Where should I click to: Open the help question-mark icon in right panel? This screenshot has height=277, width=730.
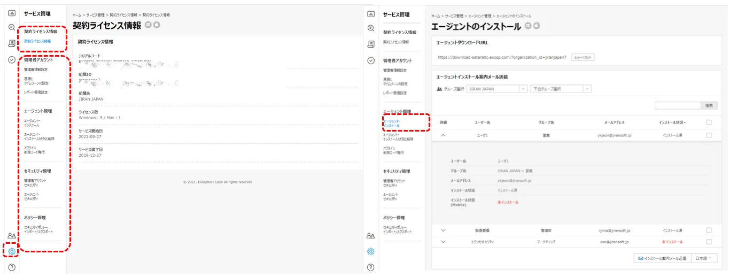(x=371, y=267)
